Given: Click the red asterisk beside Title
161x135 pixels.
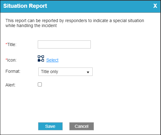Looking at the screenshot, I should click(x=6, y=44).
